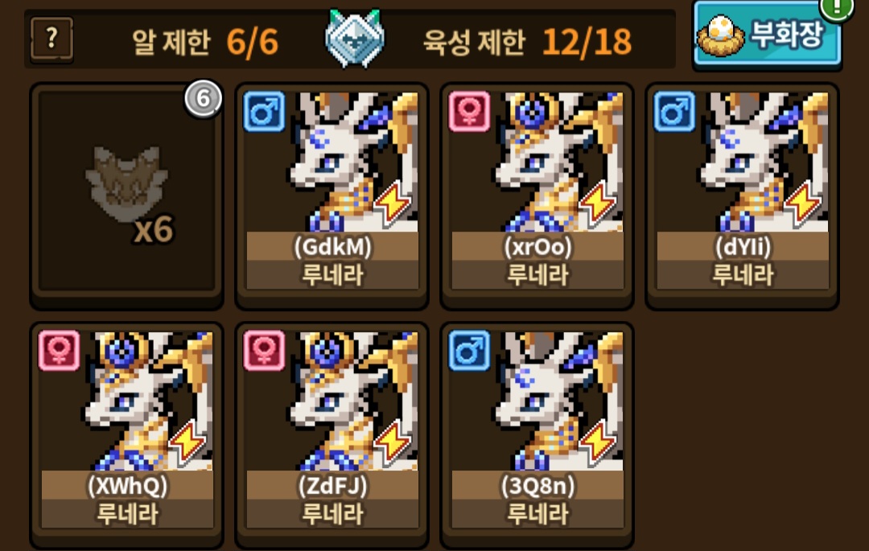Select the ZdFJ 루네라 dragon card
This screenshot has width=869, height=551.
point(332,434)
